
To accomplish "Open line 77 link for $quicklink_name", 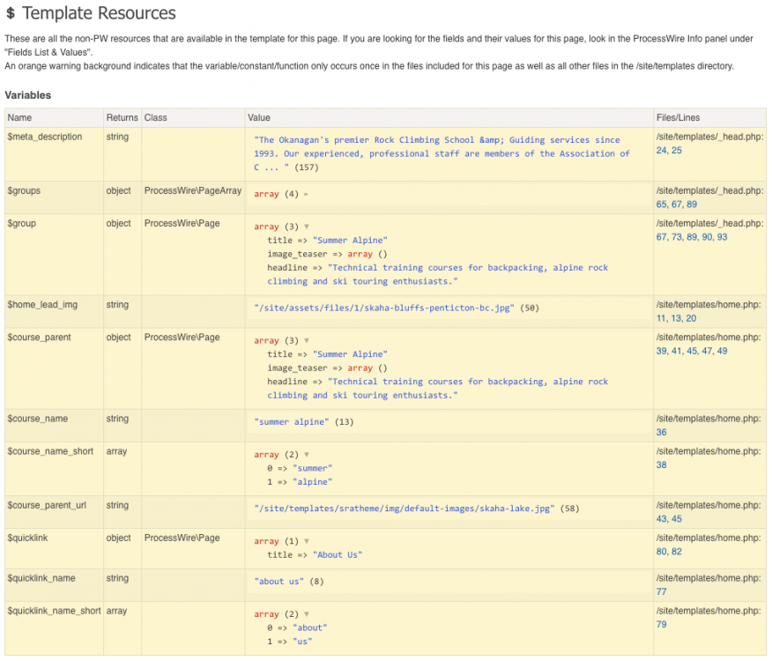I will pyautogui.click(x=661, y=592).
